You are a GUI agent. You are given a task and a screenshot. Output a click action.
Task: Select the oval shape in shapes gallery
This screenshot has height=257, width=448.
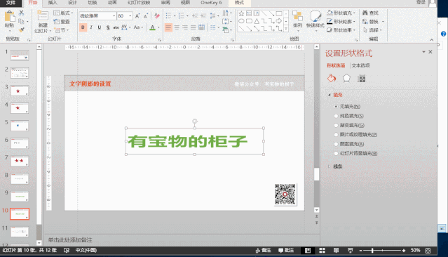(241, 21)
